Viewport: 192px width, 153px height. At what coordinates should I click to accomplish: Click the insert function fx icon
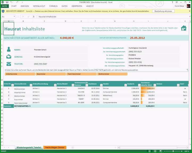click(x=34, y=17)
